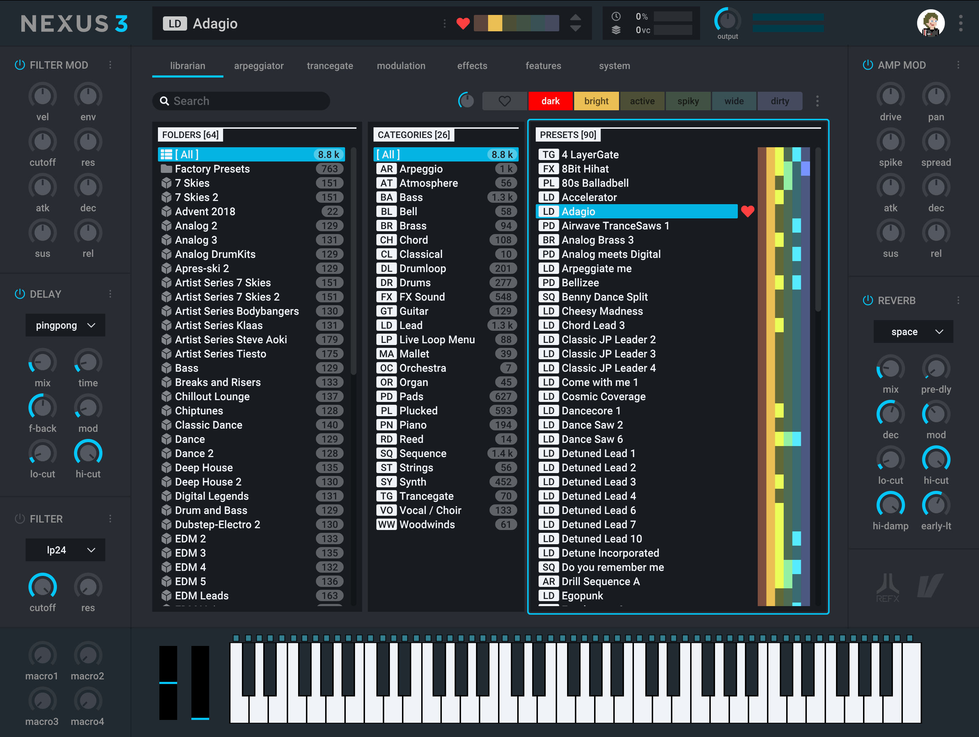Image resolution: width=979 pixels, height=737 pixels.
Task: Click the layers icon next to the voice counter
Action: pos(616,30)
